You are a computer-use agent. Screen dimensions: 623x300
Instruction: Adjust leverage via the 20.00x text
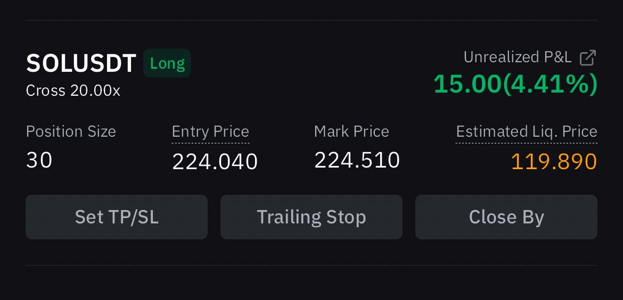point(95,91)
